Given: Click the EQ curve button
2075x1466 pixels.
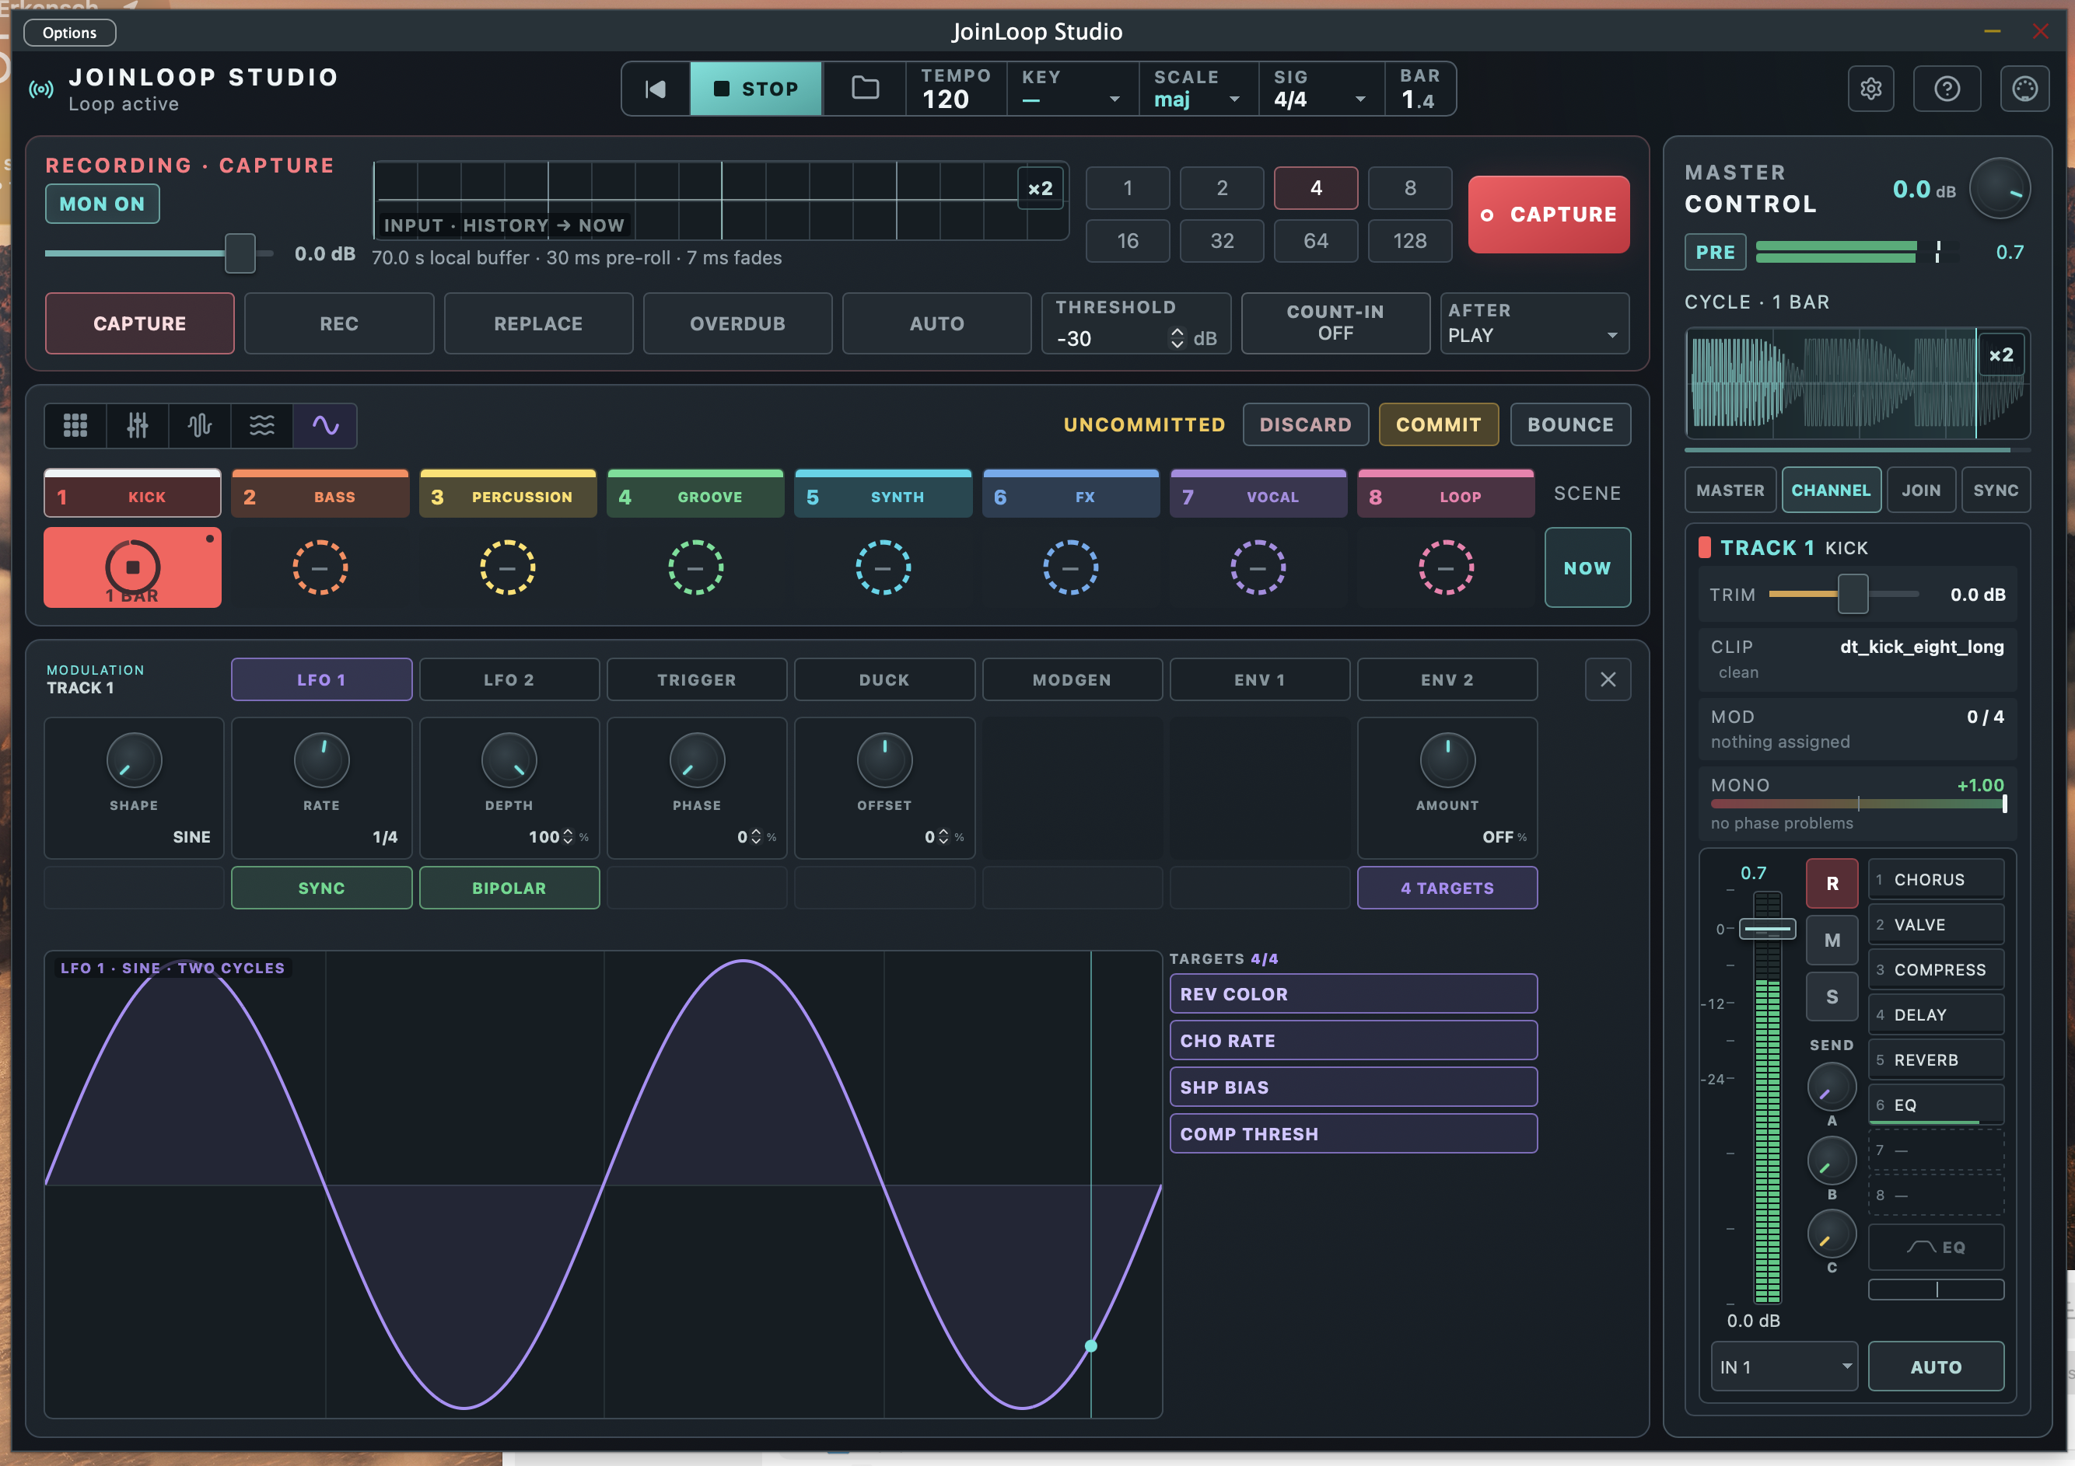Looking at the screenshot, I should click(1936, 1248).
